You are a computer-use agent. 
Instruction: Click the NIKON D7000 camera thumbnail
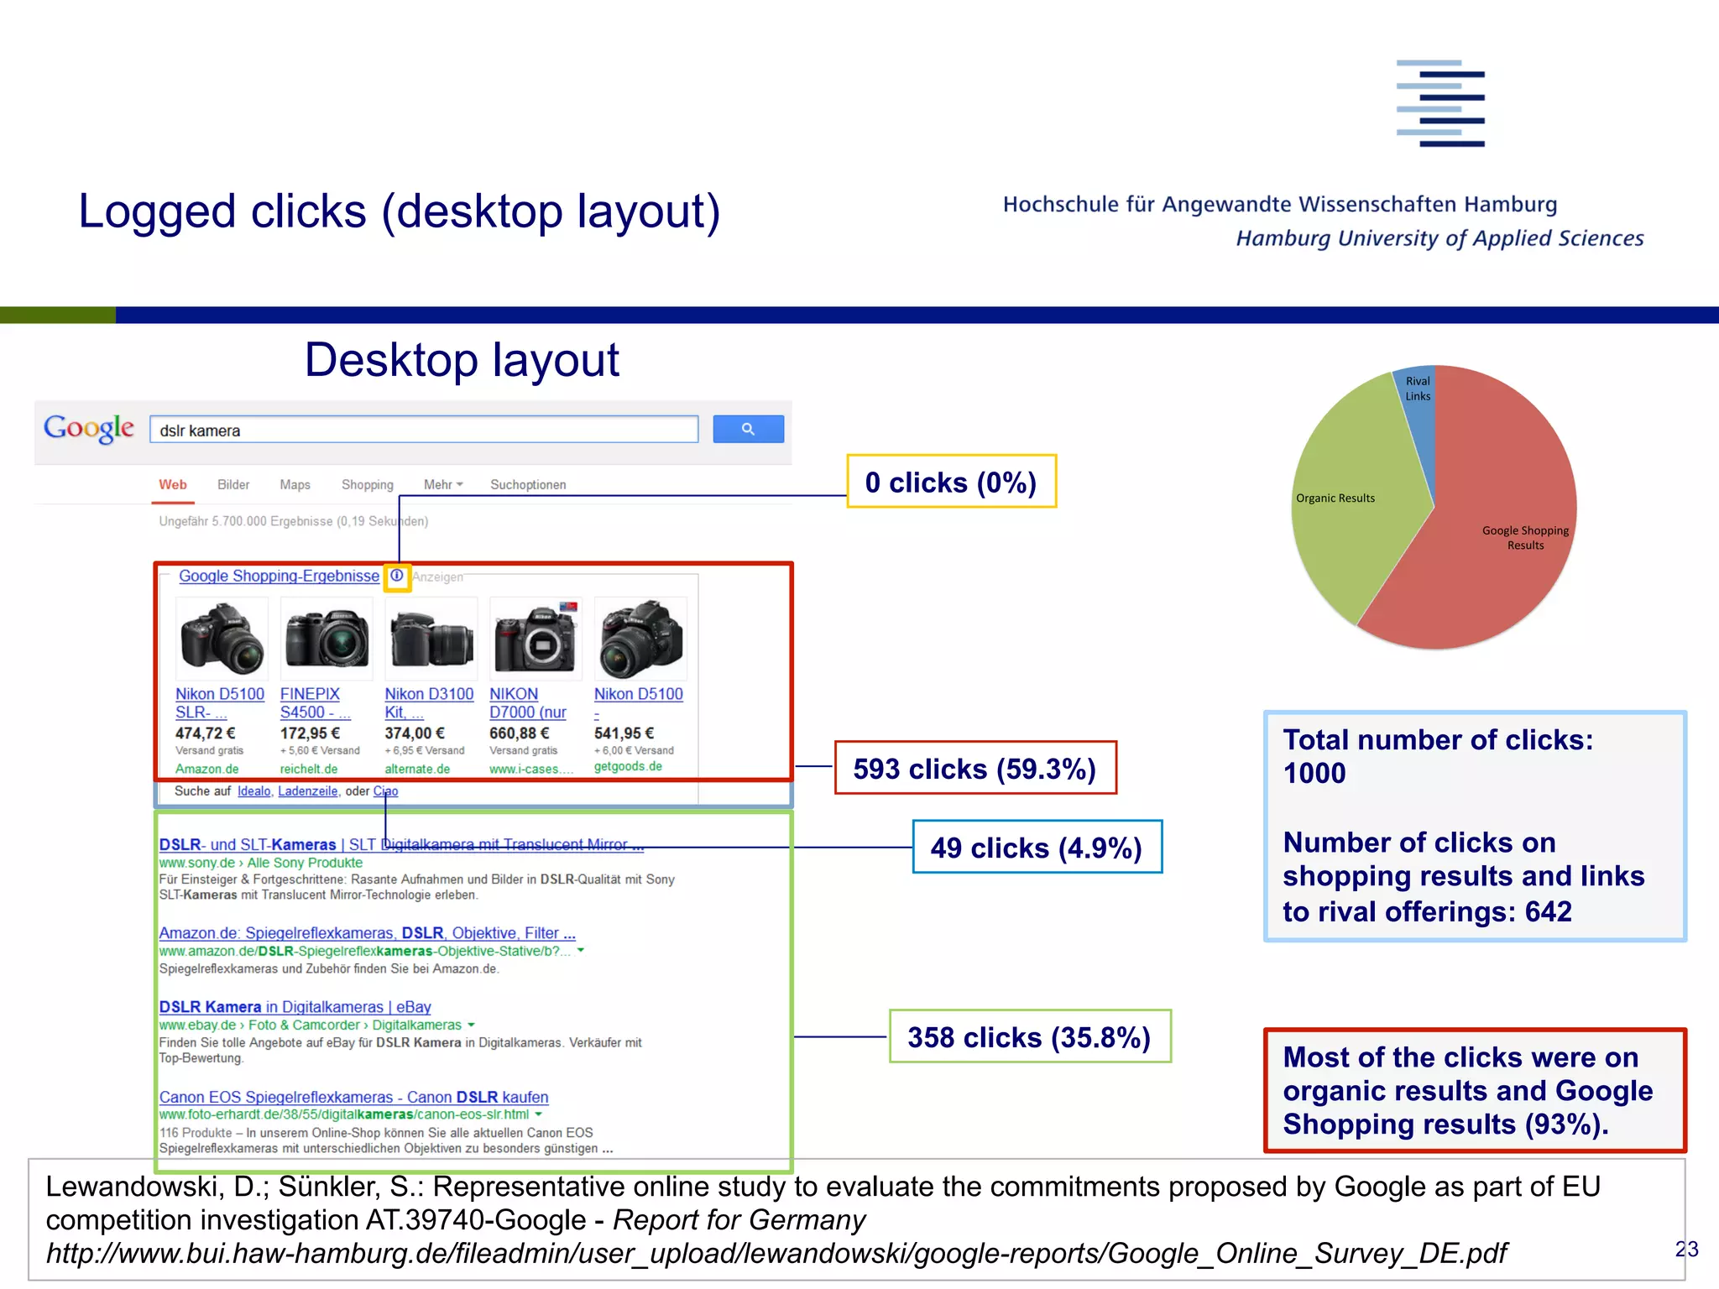pos(536,639)
